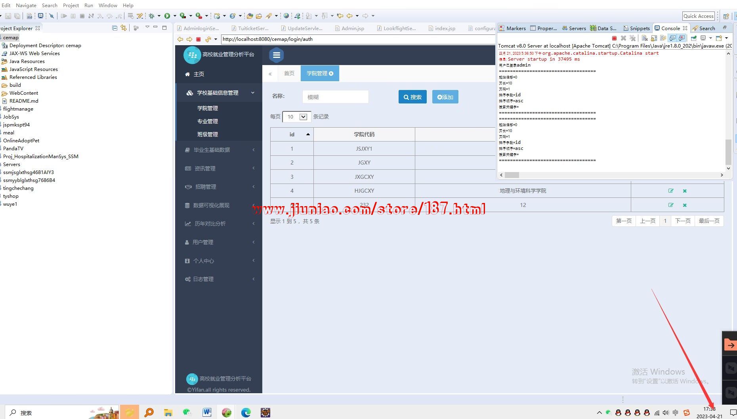
Task: Click the hamburger menu icon in web app
Action: [277, 55]
